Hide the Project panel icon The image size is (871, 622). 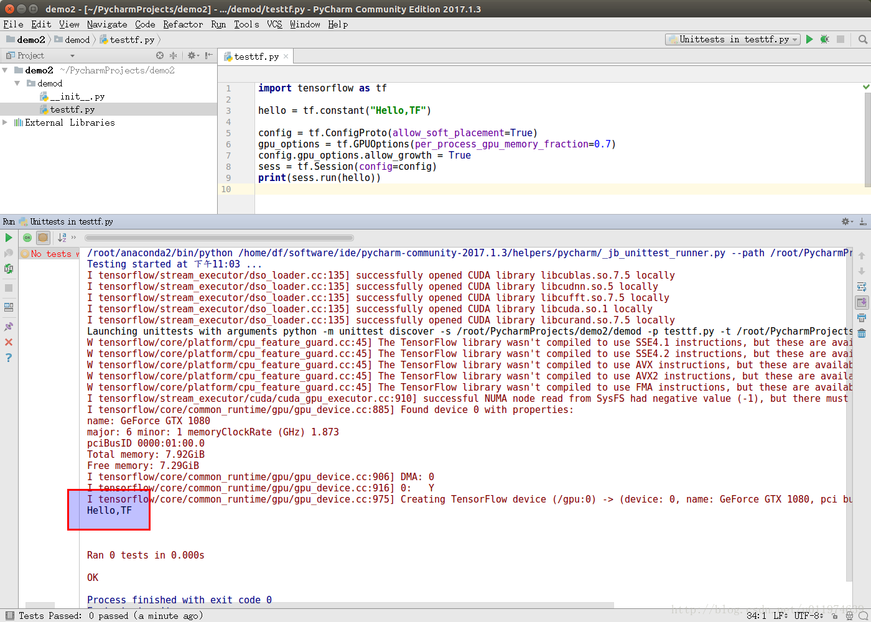point(209,55)
